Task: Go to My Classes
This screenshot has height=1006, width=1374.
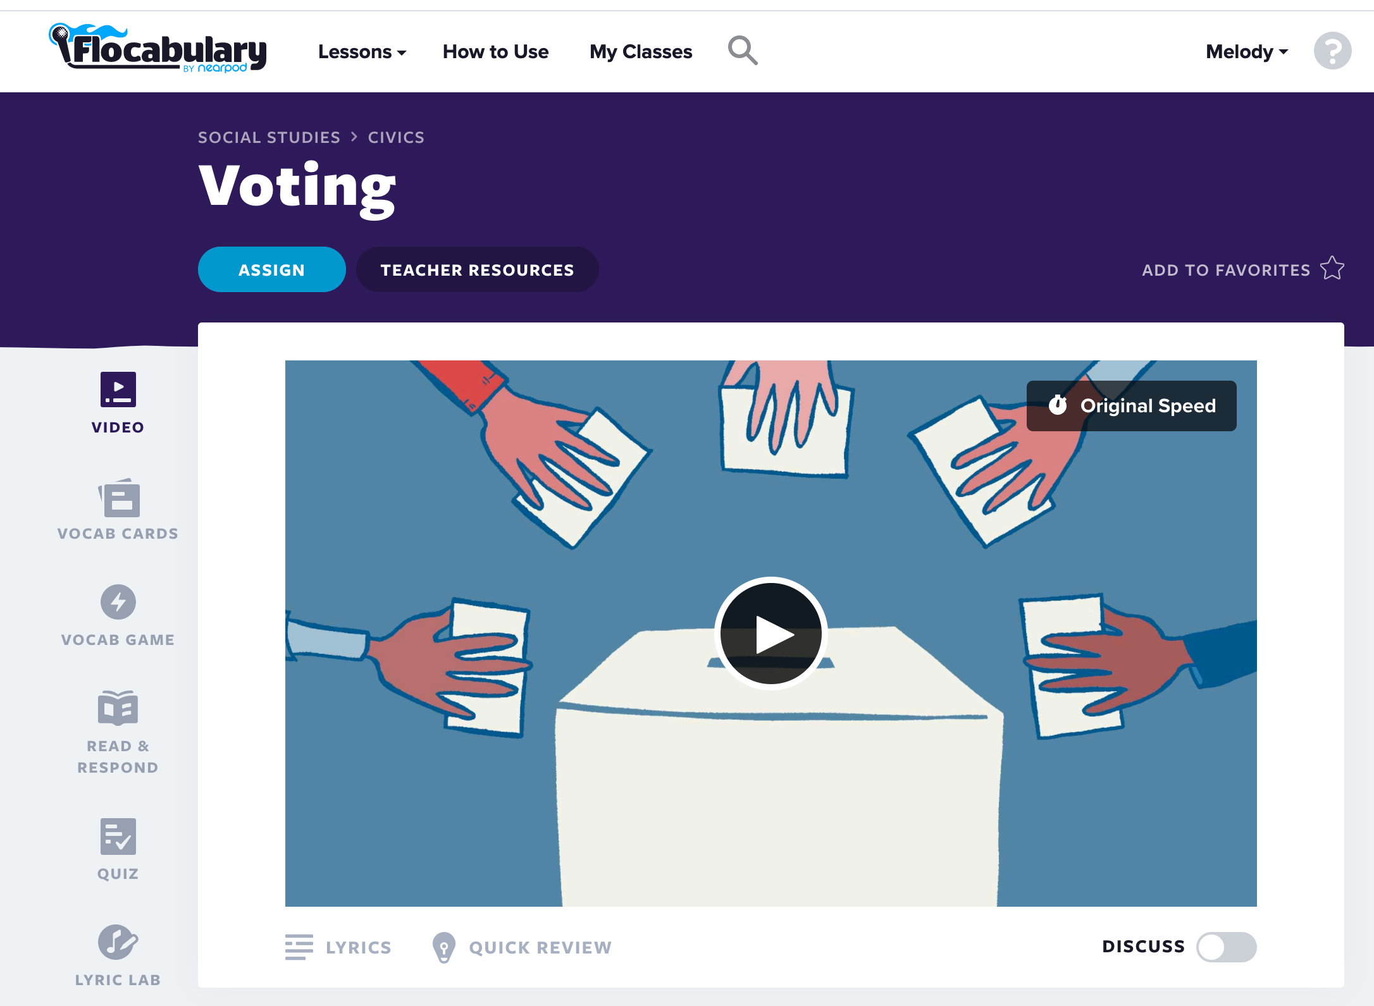Action: [641, 52]
